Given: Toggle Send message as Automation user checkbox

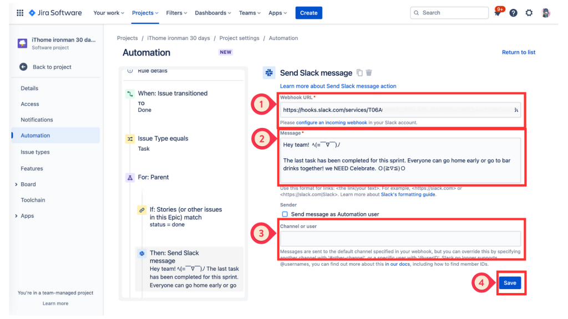Looking at the screenshot, I should 285,214.
